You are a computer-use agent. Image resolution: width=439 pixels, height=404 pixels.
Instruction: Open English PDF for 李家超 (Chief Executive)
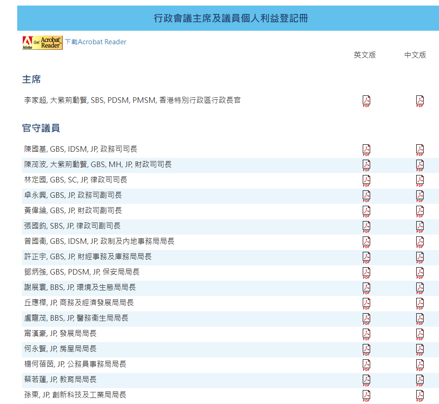tap(366, 101)
